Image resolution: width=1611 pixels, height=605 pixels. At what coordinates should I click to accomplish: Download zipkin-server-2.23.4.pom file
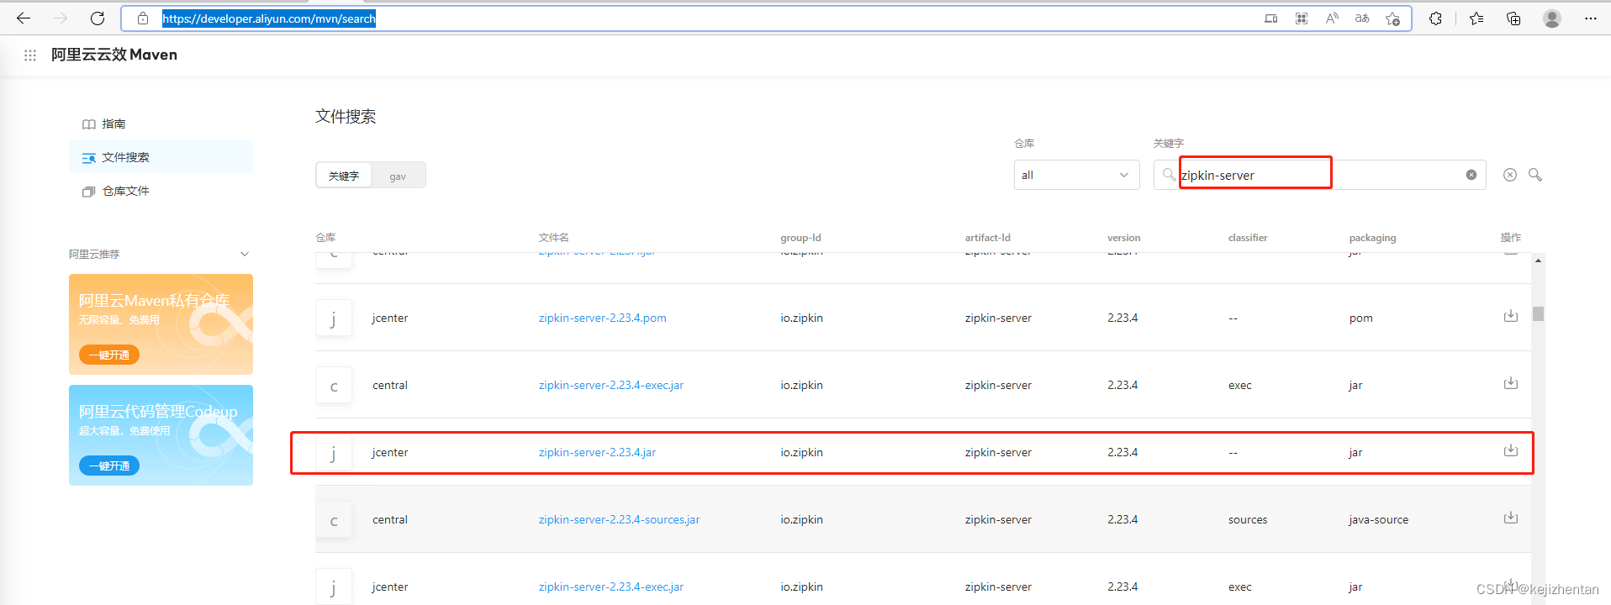[x=1511, y=316]
